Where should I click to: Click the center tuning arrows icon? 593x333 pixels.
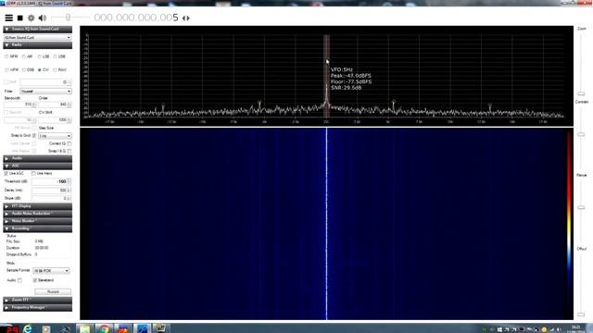(x=185, y=18)
